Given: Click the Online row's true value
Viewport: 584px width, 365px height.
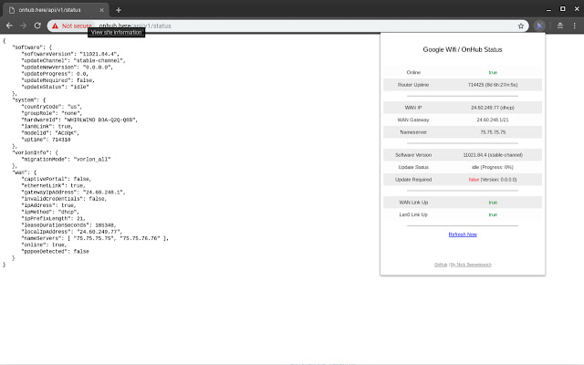Looking at the screenshot, I should pos(493,73).
